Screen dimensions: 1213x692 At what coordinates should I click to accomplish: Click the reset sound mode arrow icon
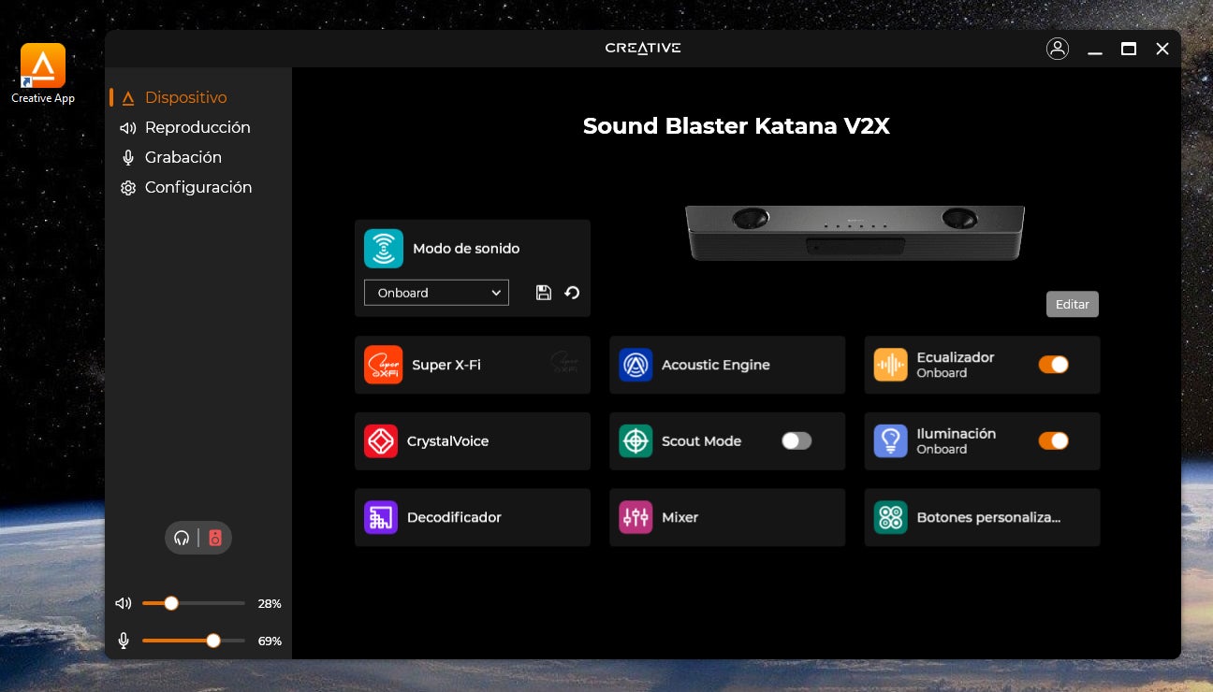point(572,293)
